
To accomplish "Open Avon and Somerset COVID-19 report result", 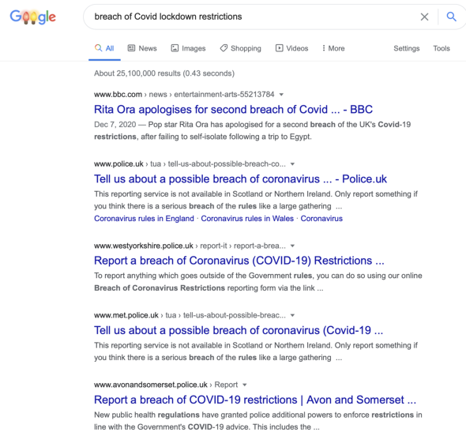I will [x=255, y=400].
